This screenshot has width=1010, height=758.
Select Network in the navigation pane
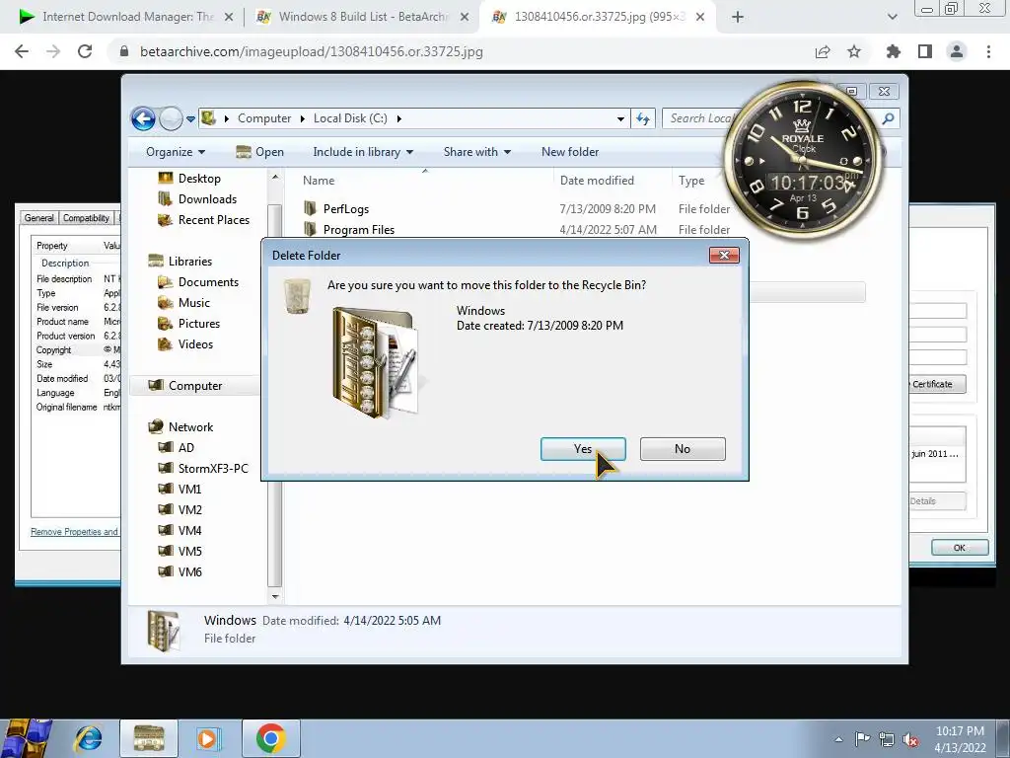click(190, 426)
